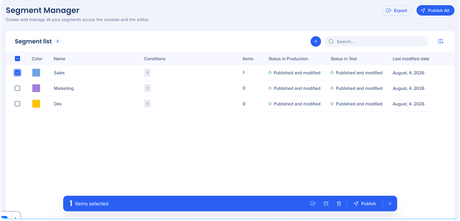Click Status in Production column header

point(288,59)
